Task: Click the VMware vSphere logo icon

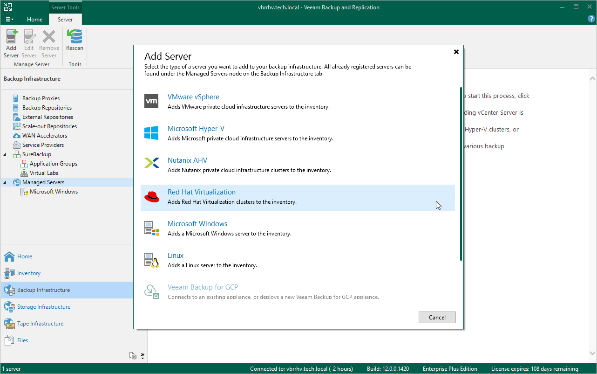Action: (x=152, y=101)
